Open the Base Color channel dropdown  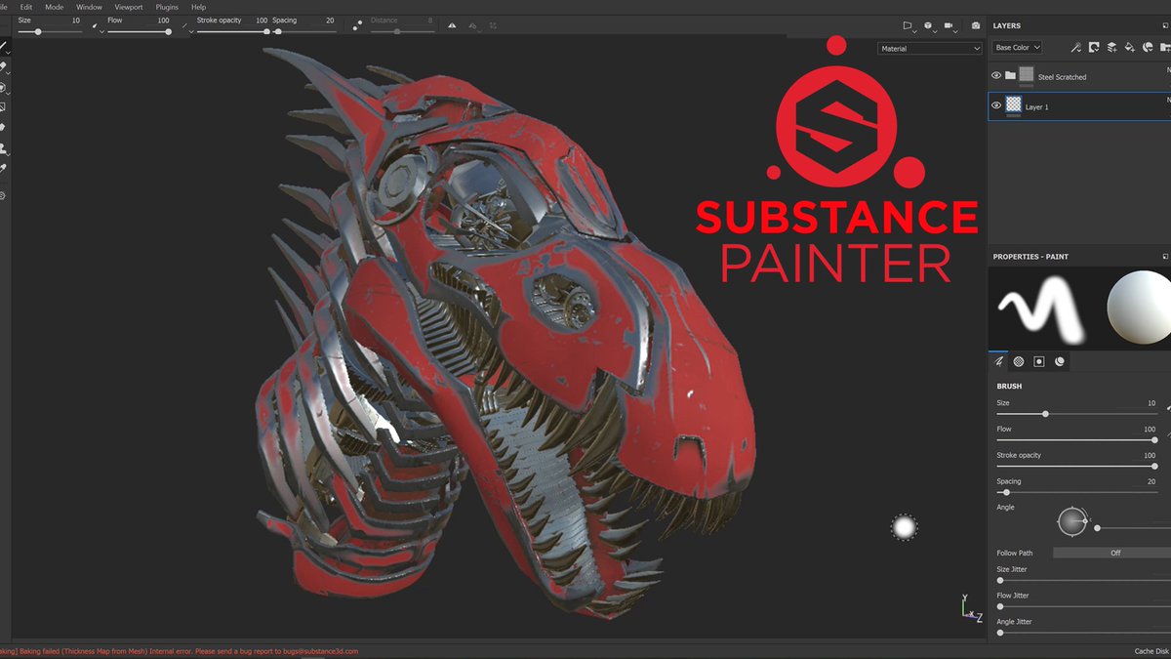click(1018, 47)
